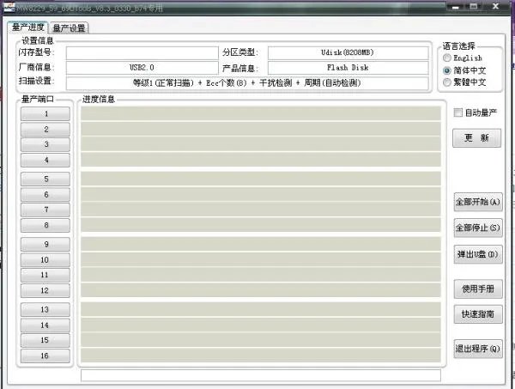Click the empty 闪存型号 field
This screenshot has width=515, height=389.
click(x=142, y=52)
